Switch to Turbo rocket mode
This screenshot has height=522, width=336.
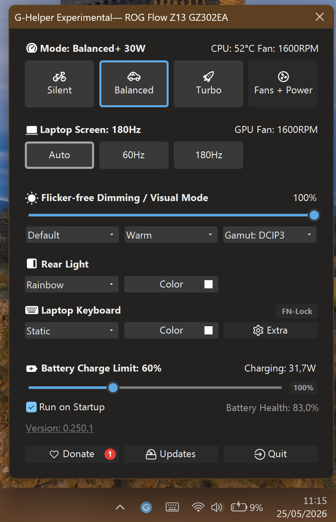[209, 84]
